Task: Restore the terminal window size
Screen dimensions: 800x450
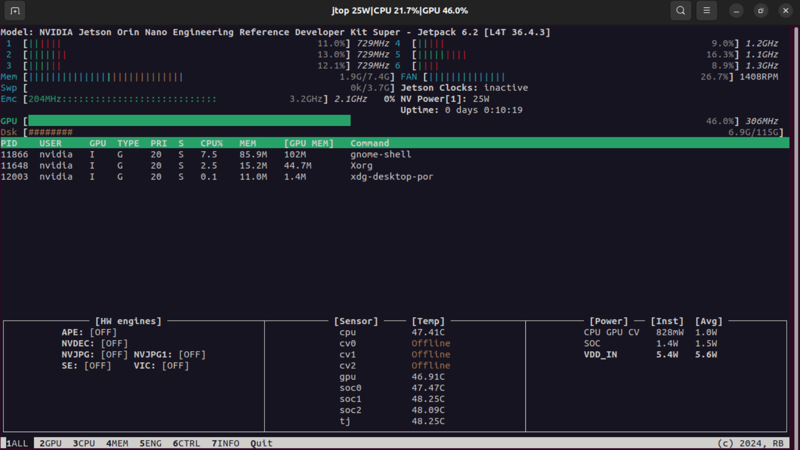Action: [761, 11]
